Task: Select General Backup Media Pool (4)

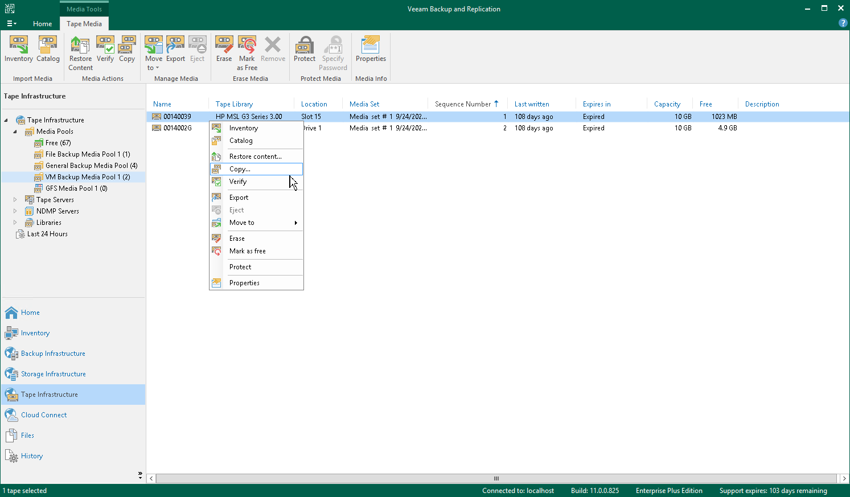Action: pyautogui.click(x=91, y=166)
